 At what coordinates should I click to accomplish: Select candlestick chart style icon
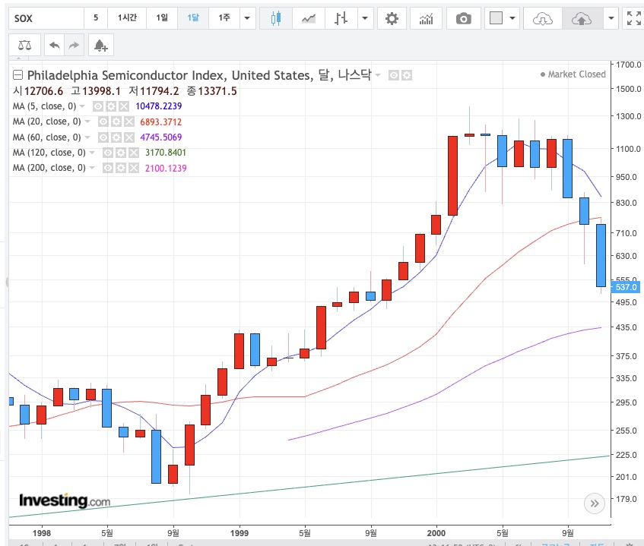[x=276, y=18]
